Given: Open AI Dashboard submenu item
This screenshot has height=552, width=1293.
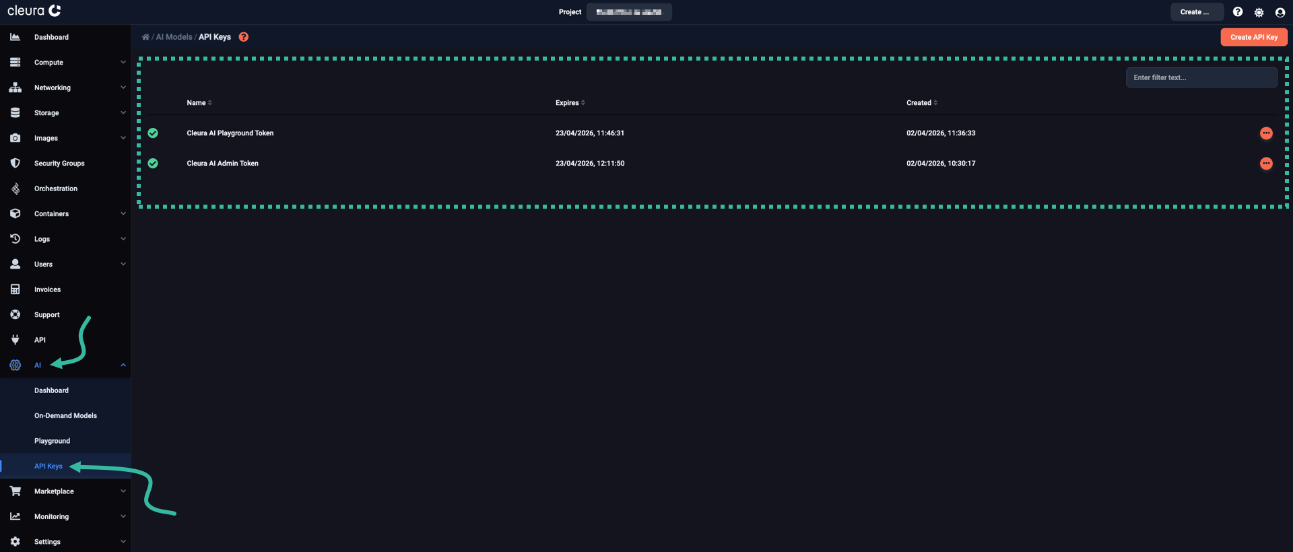Looking at the screenshot, I should (x=65, y=390).
